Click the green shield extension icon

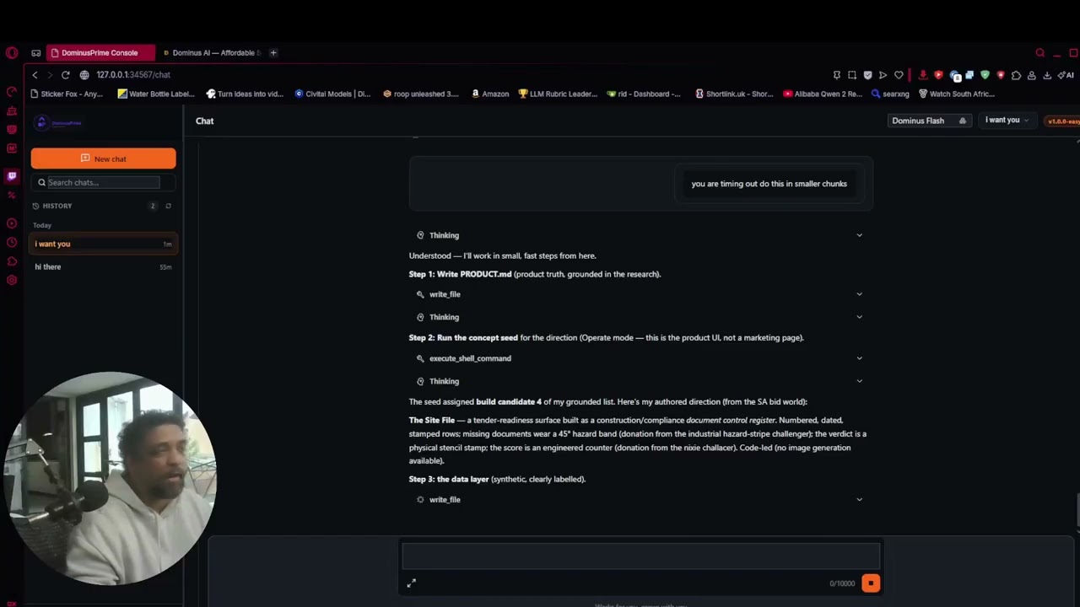[985, 75]
